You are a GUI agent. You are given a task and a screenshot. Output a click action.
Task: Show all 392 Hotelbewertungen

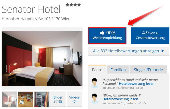(x=129, y=51)
